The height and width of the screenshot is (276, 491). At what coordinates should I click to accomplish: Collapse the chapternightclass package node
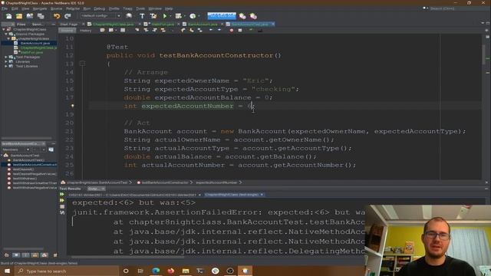point(8,38)
